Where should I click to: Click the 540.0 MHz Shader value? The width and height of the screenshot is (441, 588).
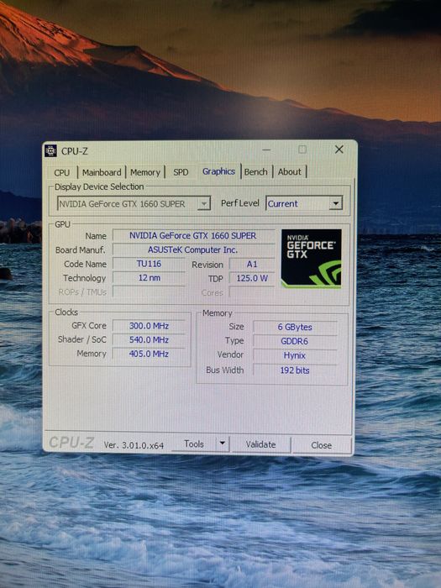(149, 339)
